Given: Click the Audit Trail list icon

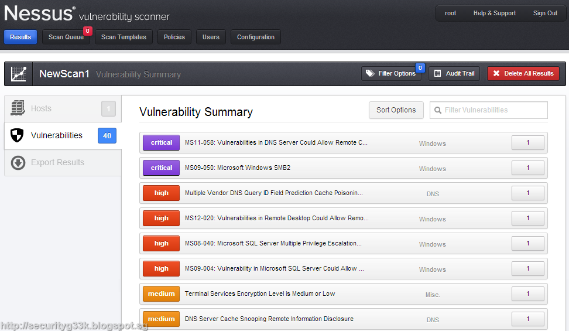Looking at the screenshot, I should (x=437, y=74).
